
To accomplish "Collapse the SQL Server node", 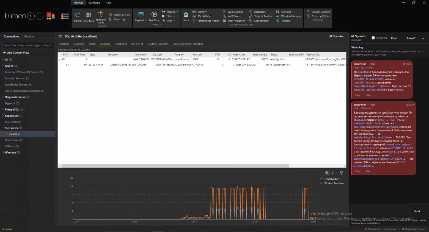I will 3,128.
